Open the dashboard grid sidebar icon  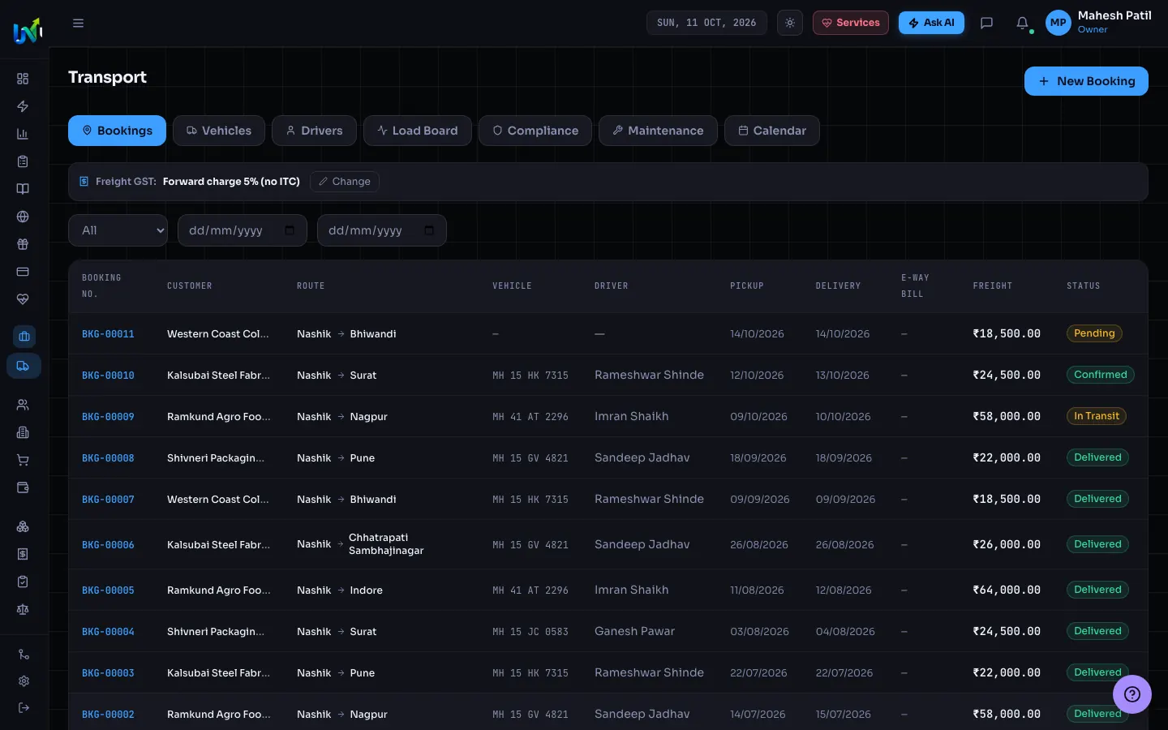point(23,79)
